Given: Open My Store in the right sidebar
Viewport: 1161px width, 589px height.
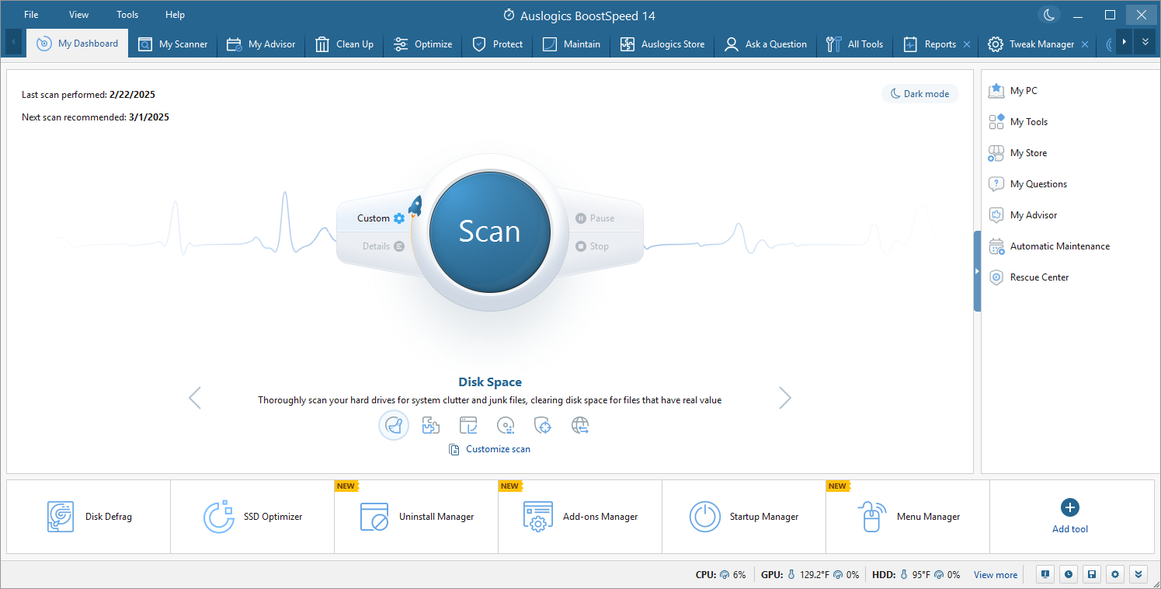Looking at the screenshot, I should tap(1017, 153).
